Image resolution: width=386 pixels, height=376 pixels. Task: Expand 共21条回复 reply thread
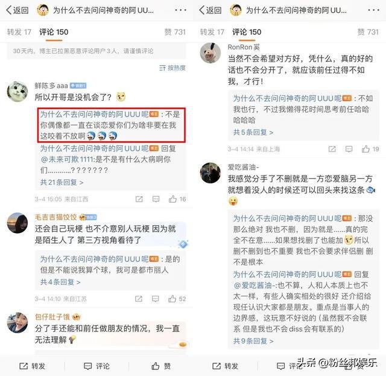[62, 182]
